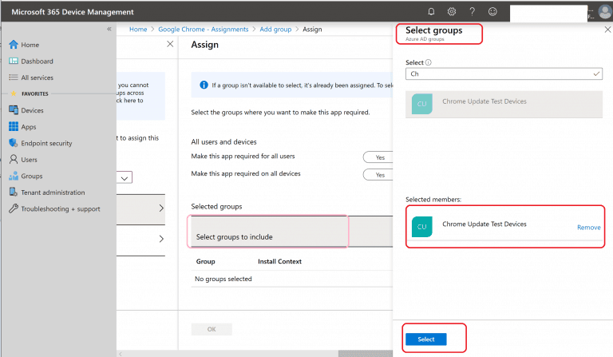This screenshot has height=357, width=613.
Task: Click the CU avatar in search results
Action: click(x=421, y=104)
